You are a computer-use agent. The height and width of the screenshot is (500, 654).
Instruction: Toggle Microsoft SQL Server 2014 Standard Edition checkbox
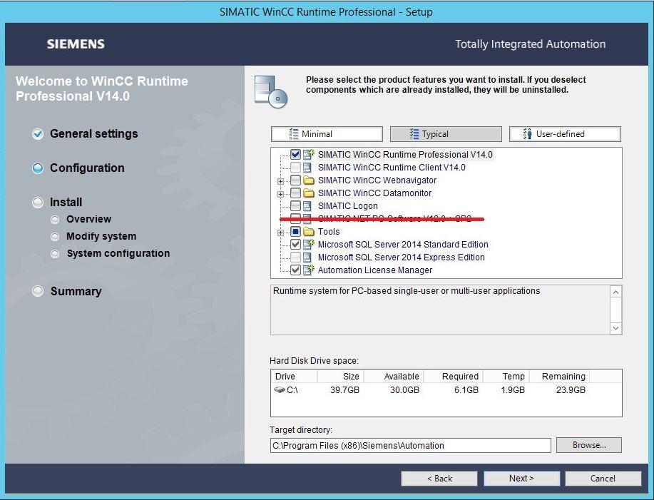[296, 245]
